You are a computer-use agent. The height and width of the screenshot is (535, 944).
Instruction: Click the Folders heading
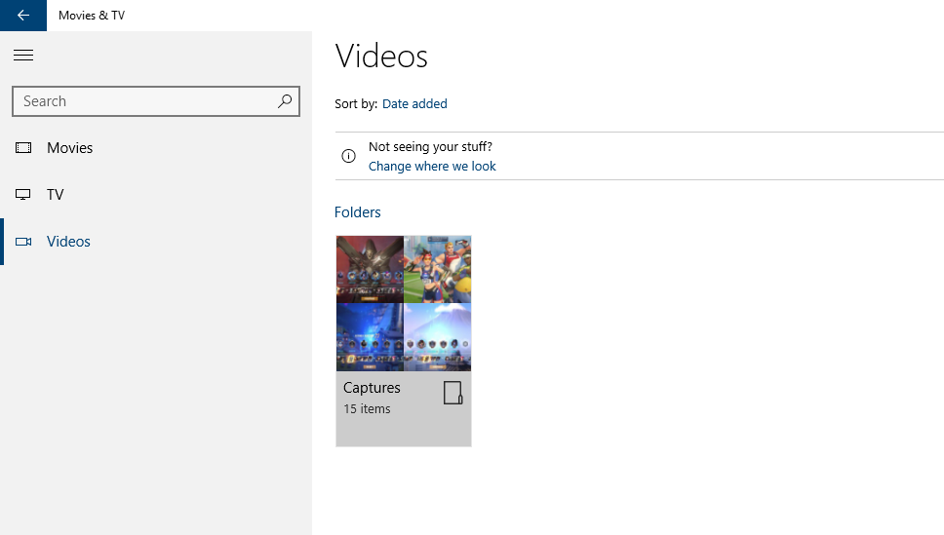click(358, 212)
